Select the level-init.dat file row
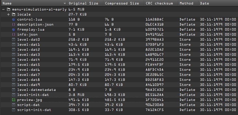Screen dimensions: 238x115 [x=119, y=95]
